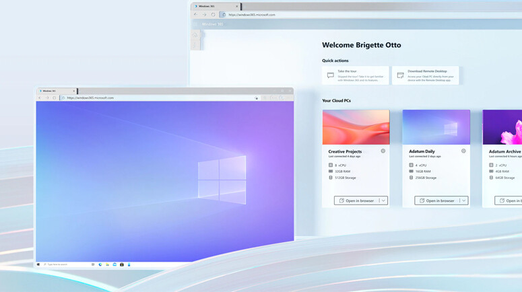Open the Mail app on the Cloud PC taskbar
Viewport: 522px width, 292px height.
point(115,264)
